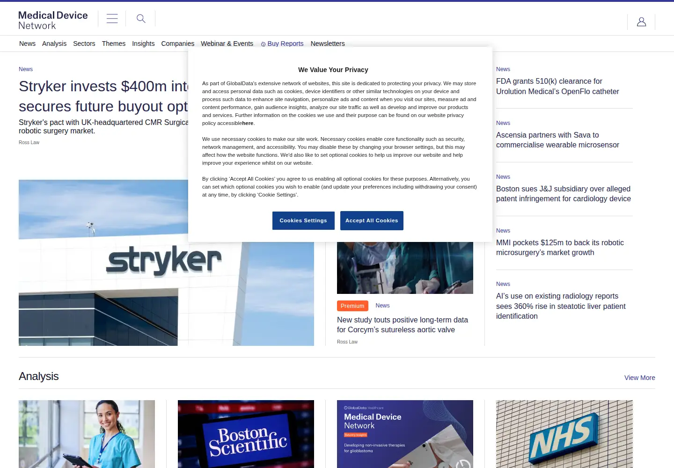Screen dimensions: 674x468
Task: Open the glioblastoma therapies report thumbnail
Action: coord(405,434)
